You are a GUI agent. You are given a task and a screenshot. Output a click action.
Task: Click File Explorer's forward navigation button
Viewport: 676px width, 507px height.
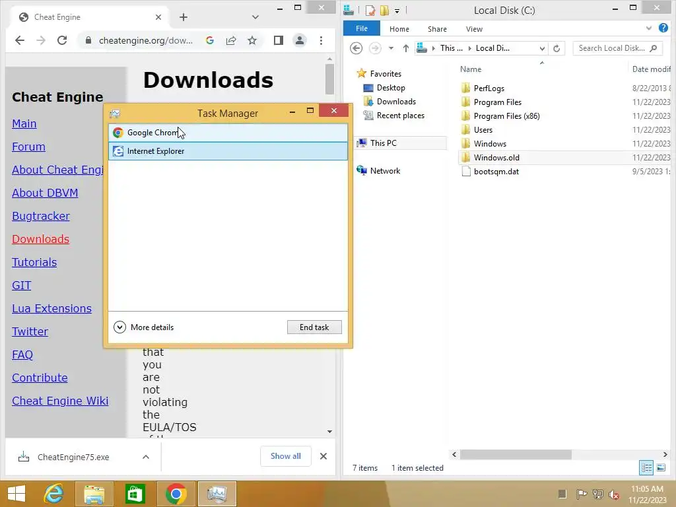pos(375,48)
